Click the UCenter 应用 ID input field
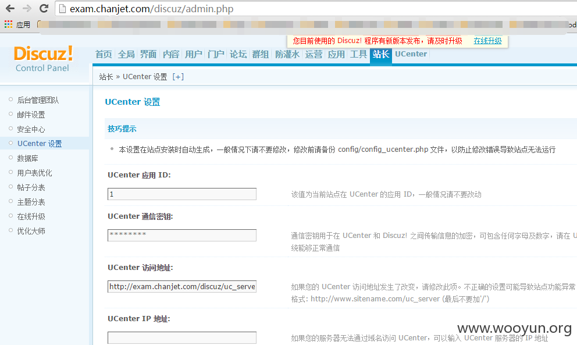The height and width of the screenshot is (345, 577). click(x=182, y=194)
